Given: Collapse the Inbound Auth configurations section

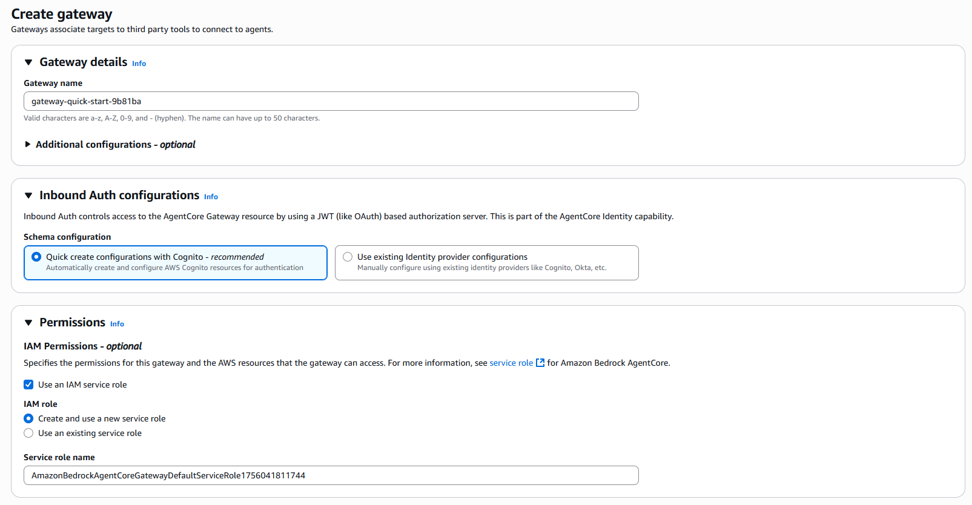Looking at the screenshot, I should click(x=28, y=196).
